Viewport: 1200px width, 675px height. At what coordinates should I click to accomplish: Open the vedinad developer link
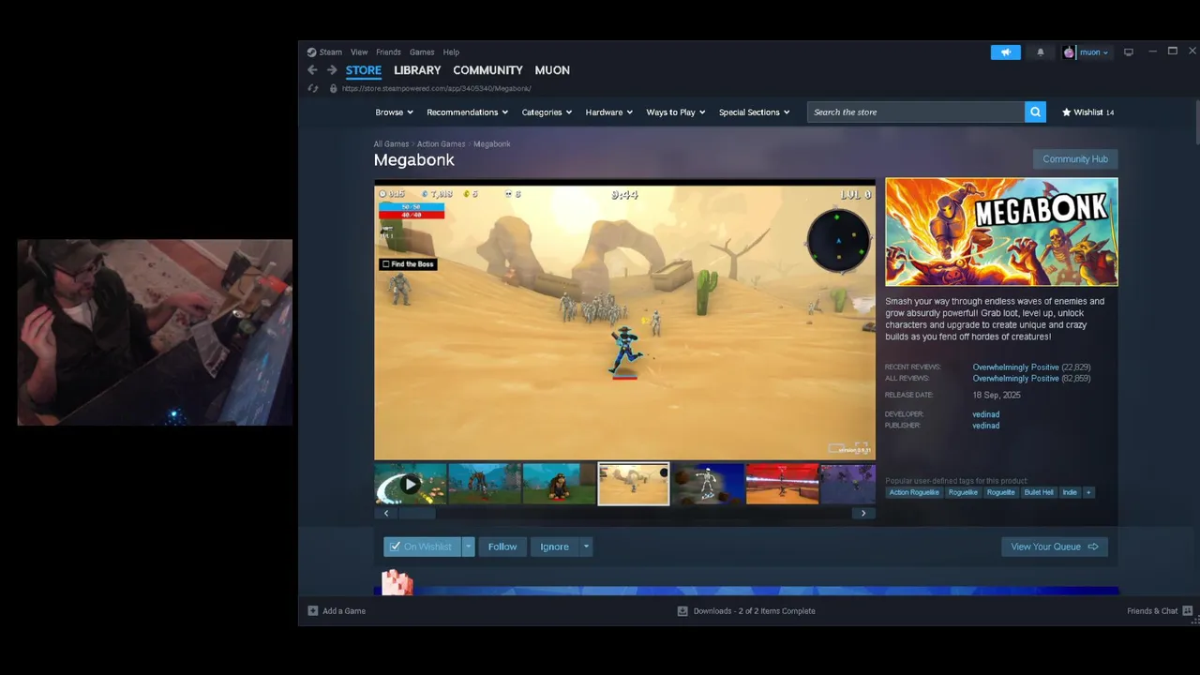tap(985, 414)
